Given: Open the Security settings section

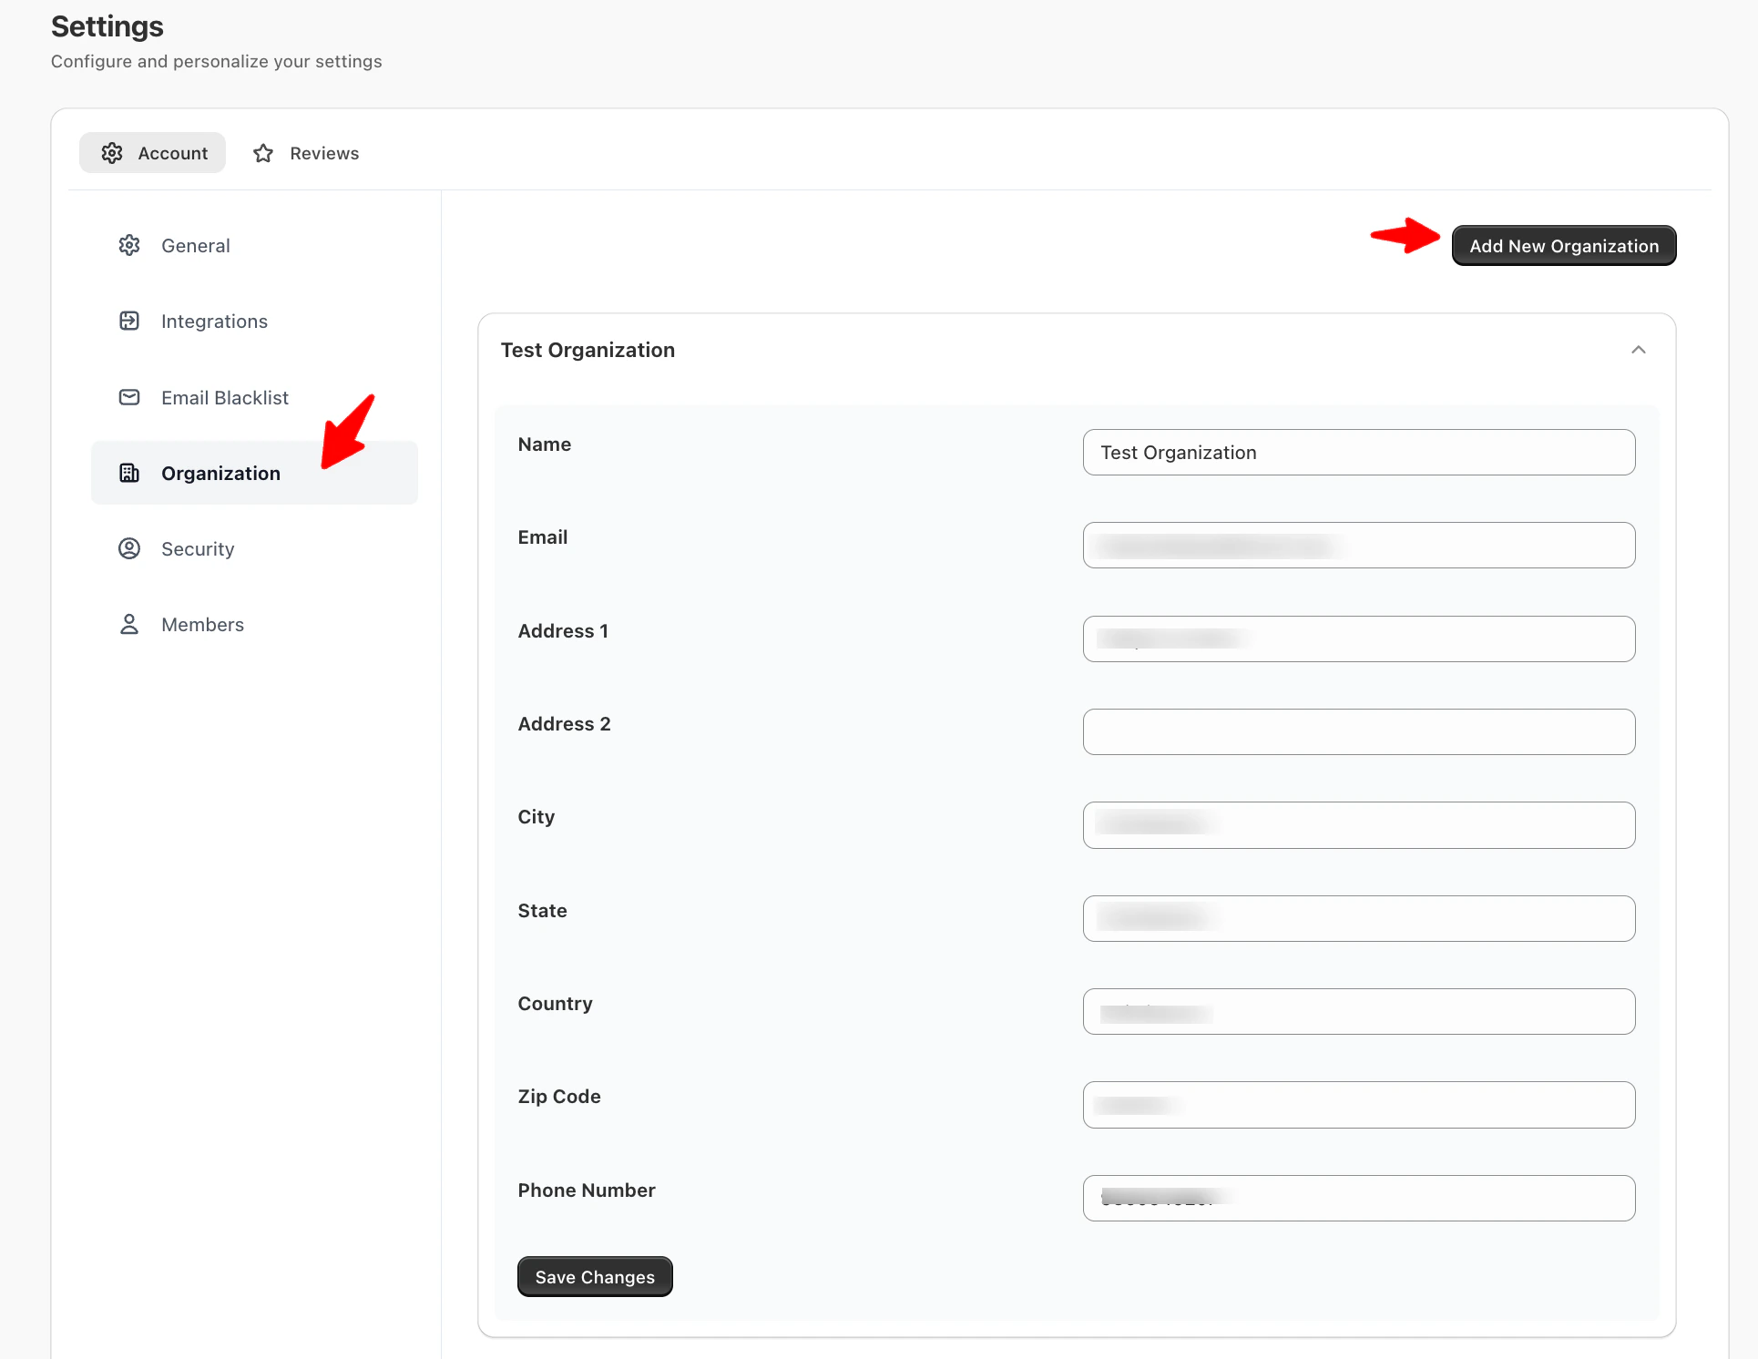Looking at the screenshot, I should [198, 548].
